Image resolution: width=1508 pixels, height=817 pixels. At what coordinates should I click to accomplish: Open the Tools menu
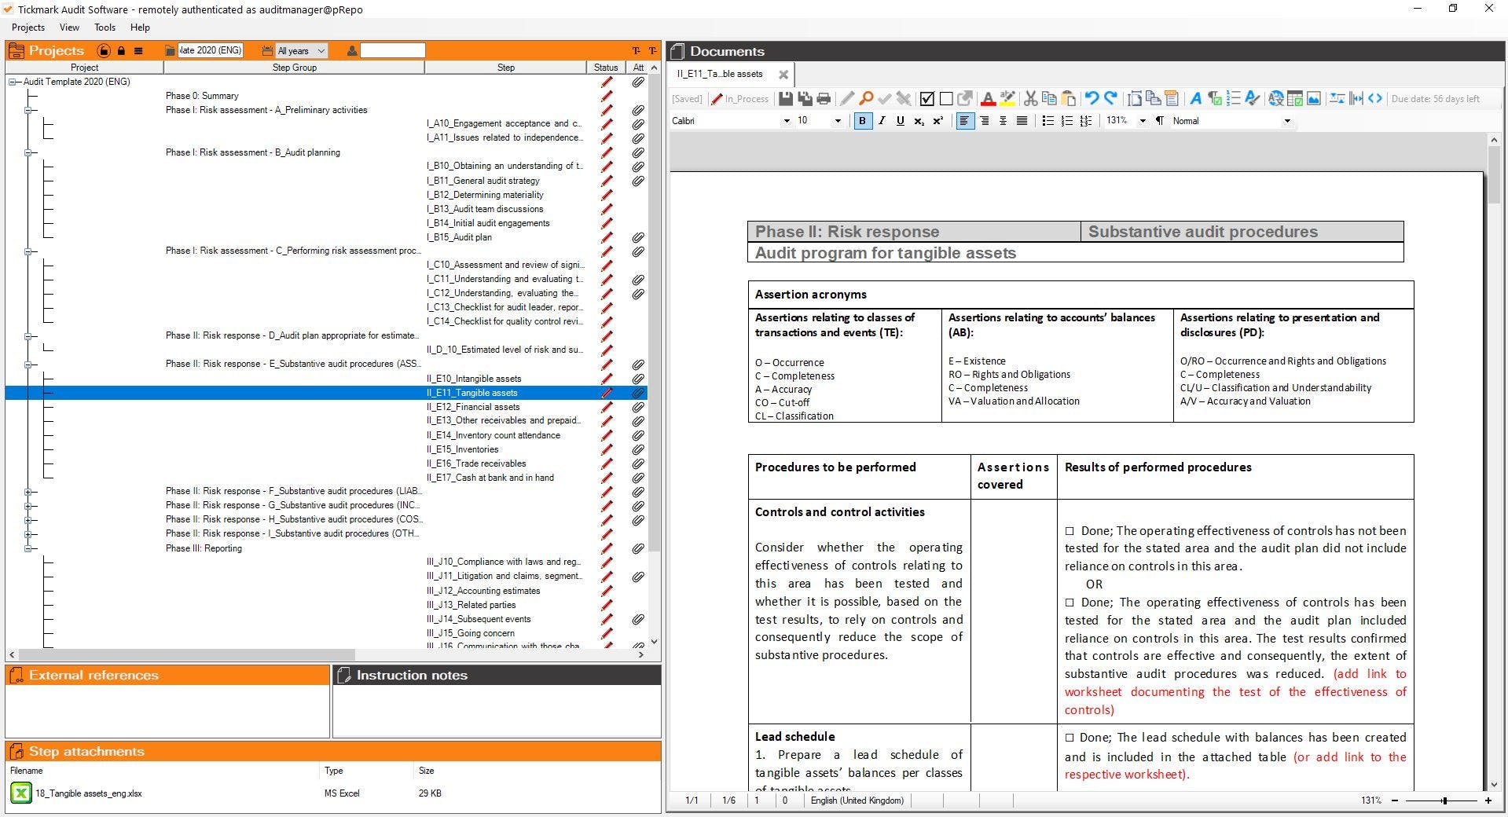105,27
